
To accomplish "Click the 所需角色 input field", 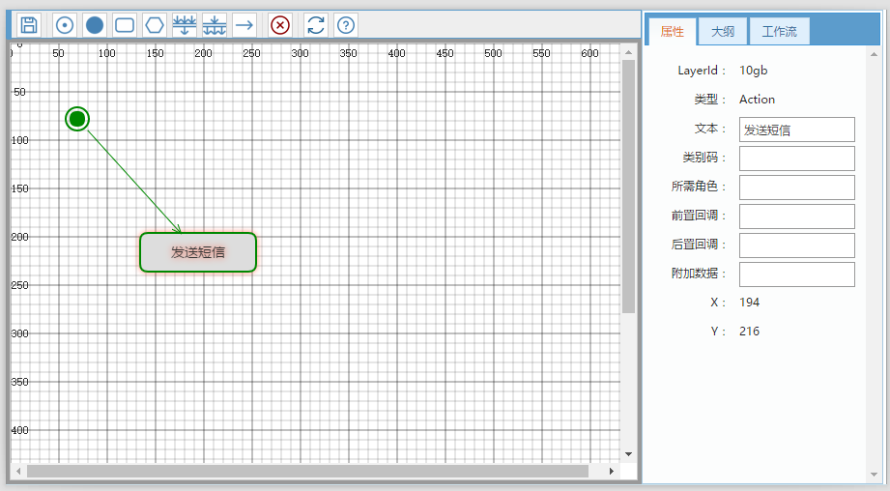I will pos(796,188).
